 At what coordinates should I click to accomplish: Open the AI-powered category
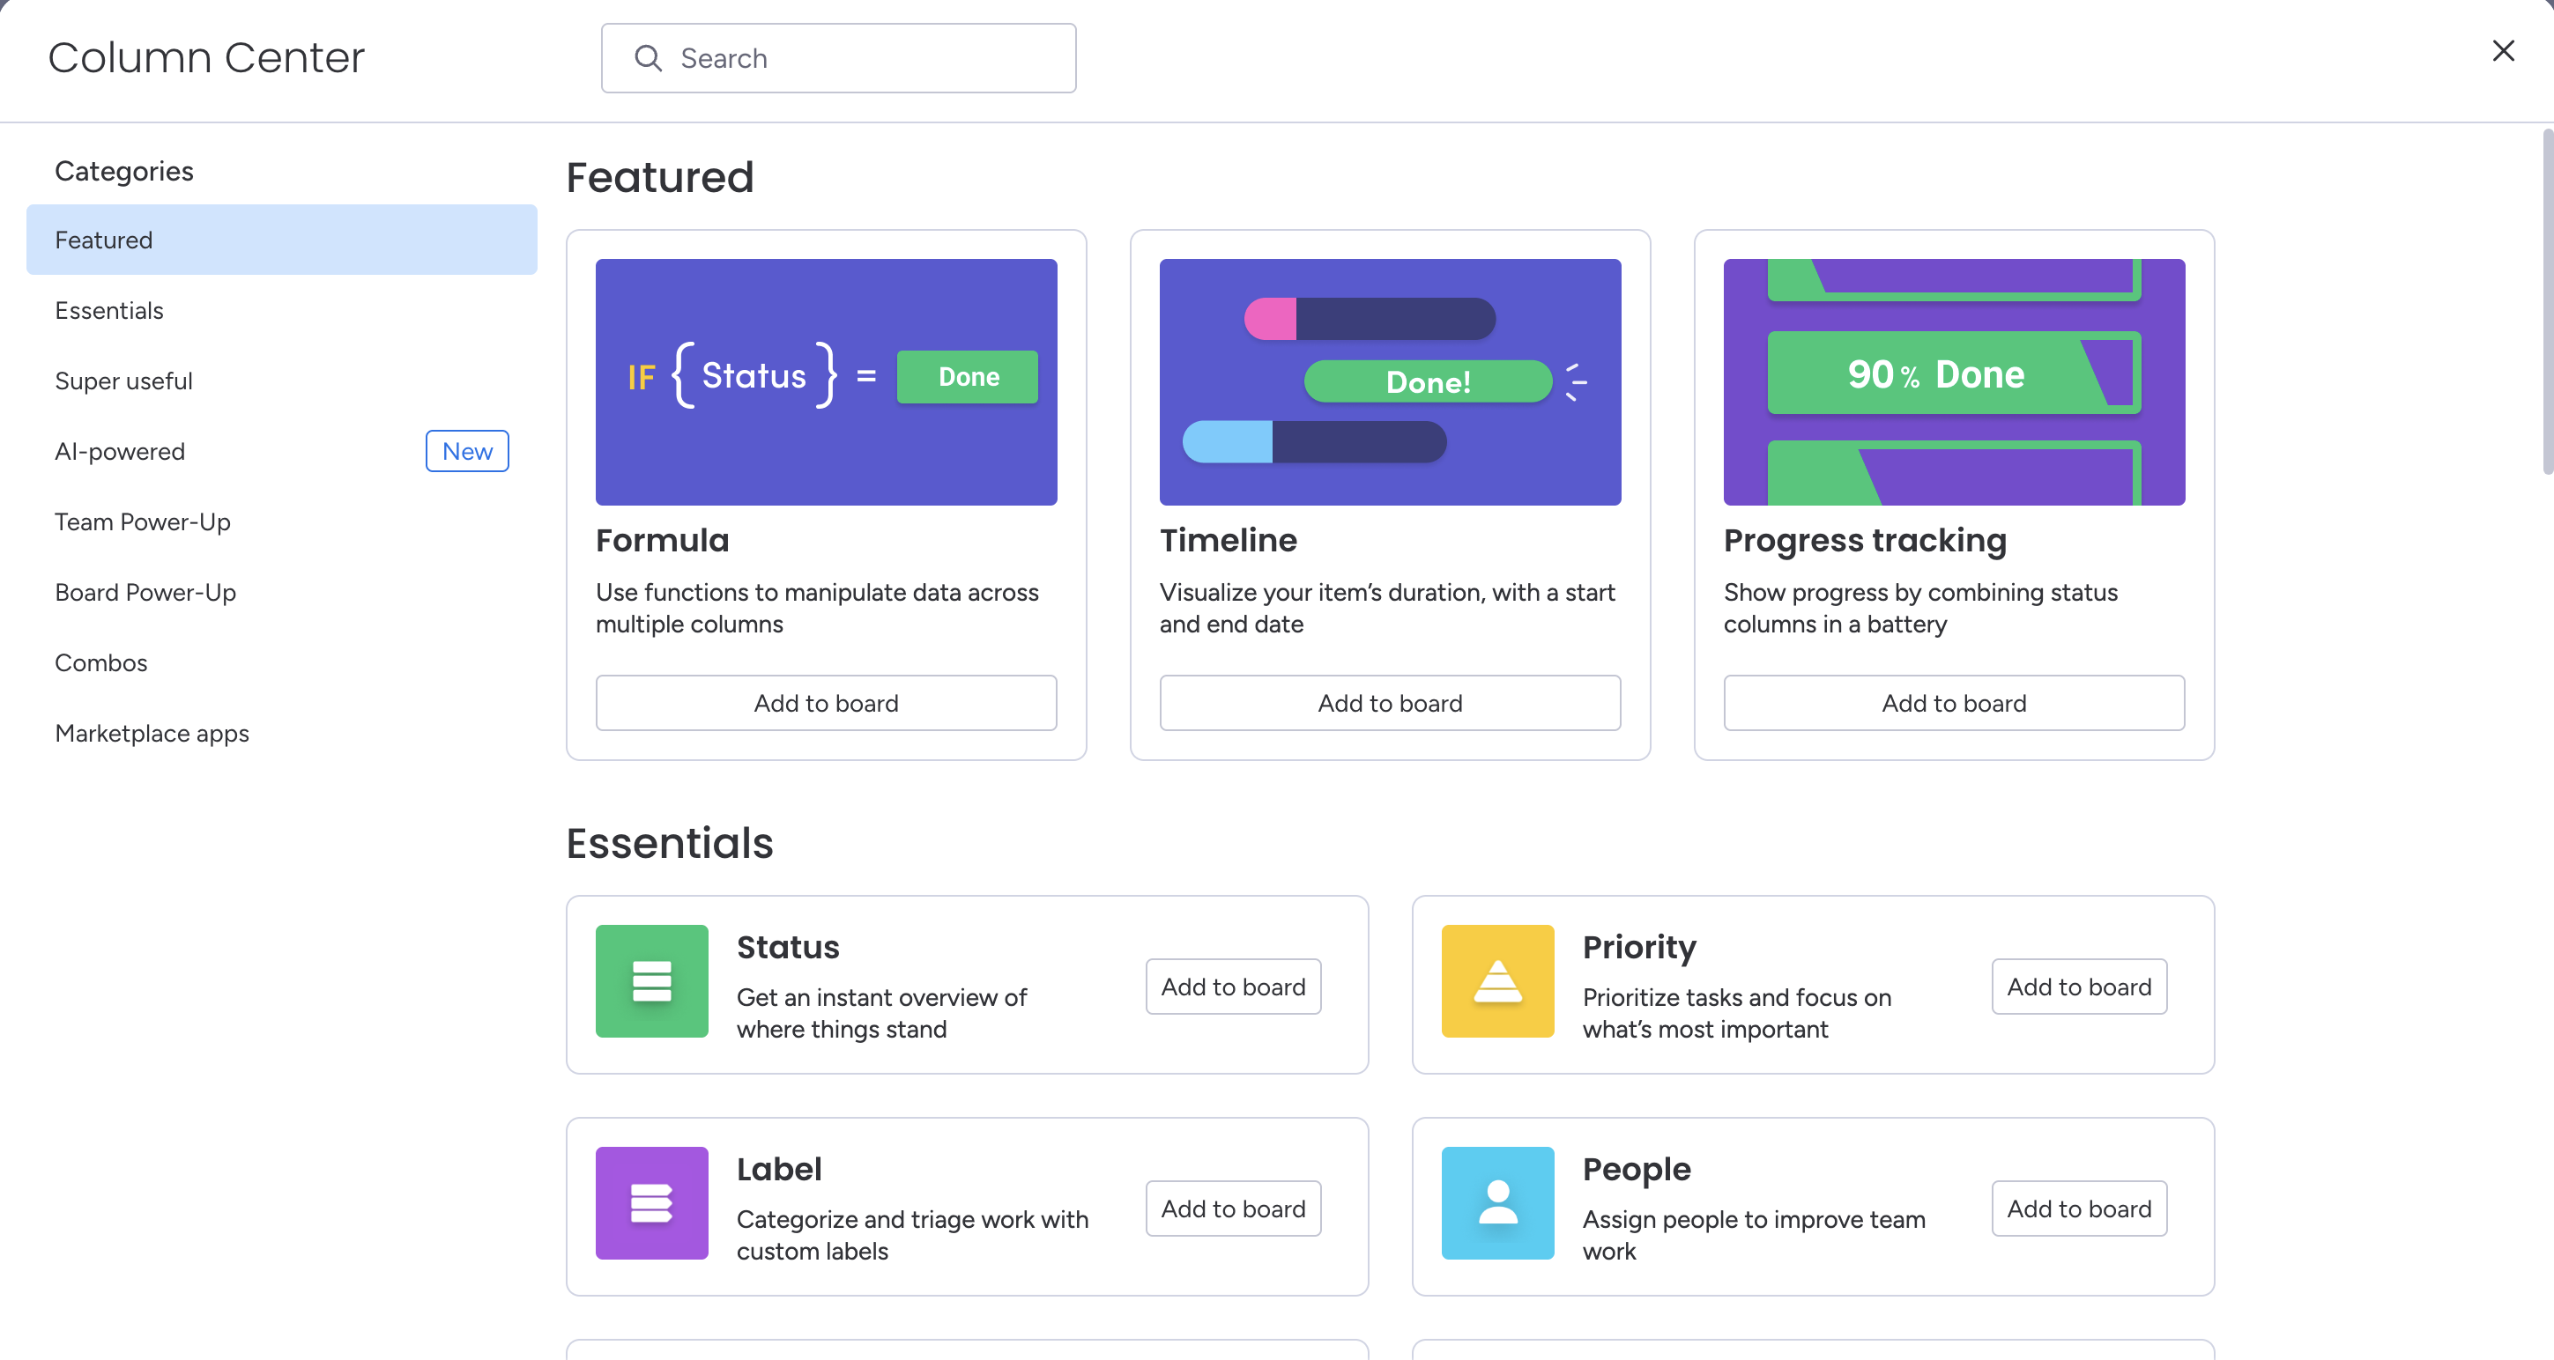click(120, 451)
